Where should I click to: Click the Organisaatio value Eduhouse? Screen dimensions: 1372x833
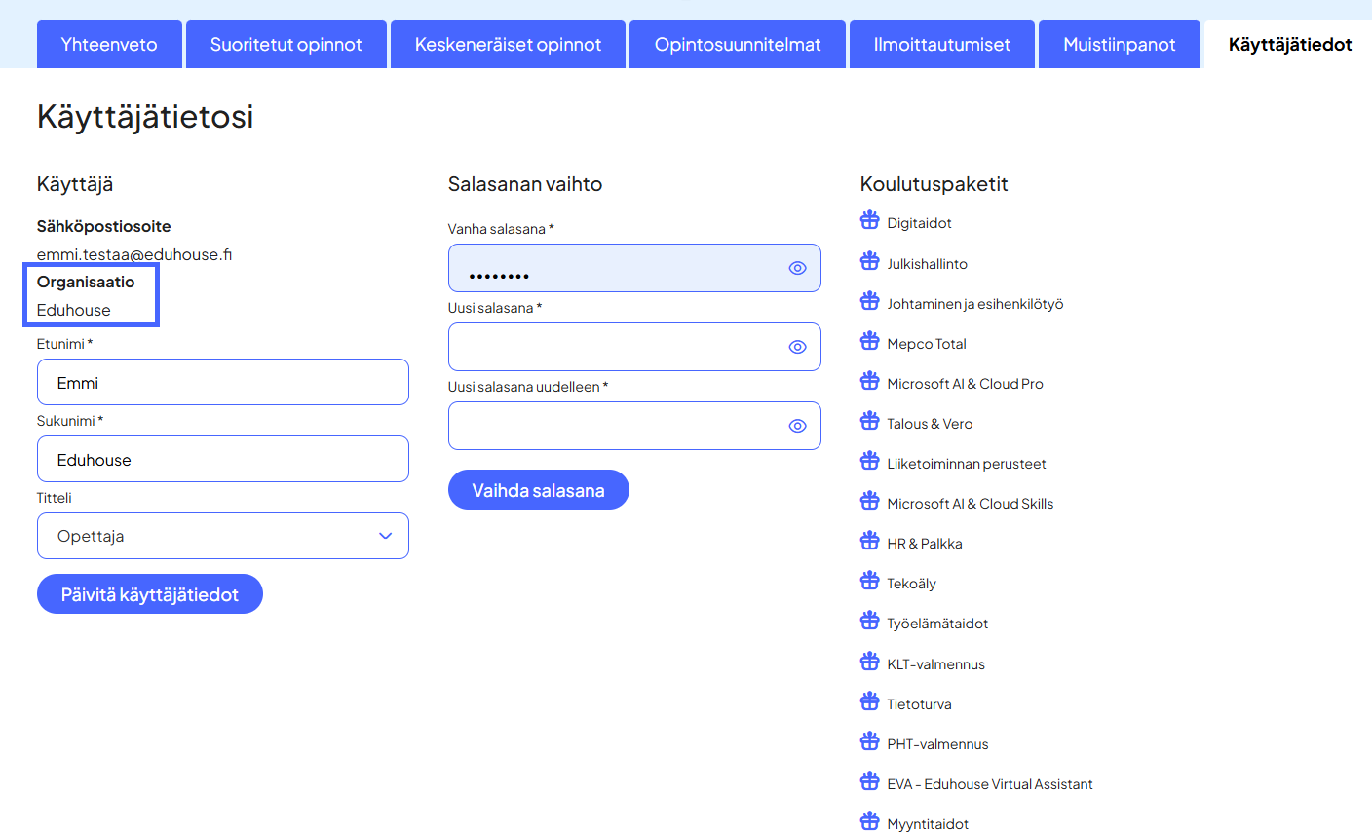click(x=74, y=310)
